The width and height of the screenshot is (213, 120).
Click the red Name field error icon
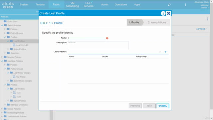click(107, 38)
